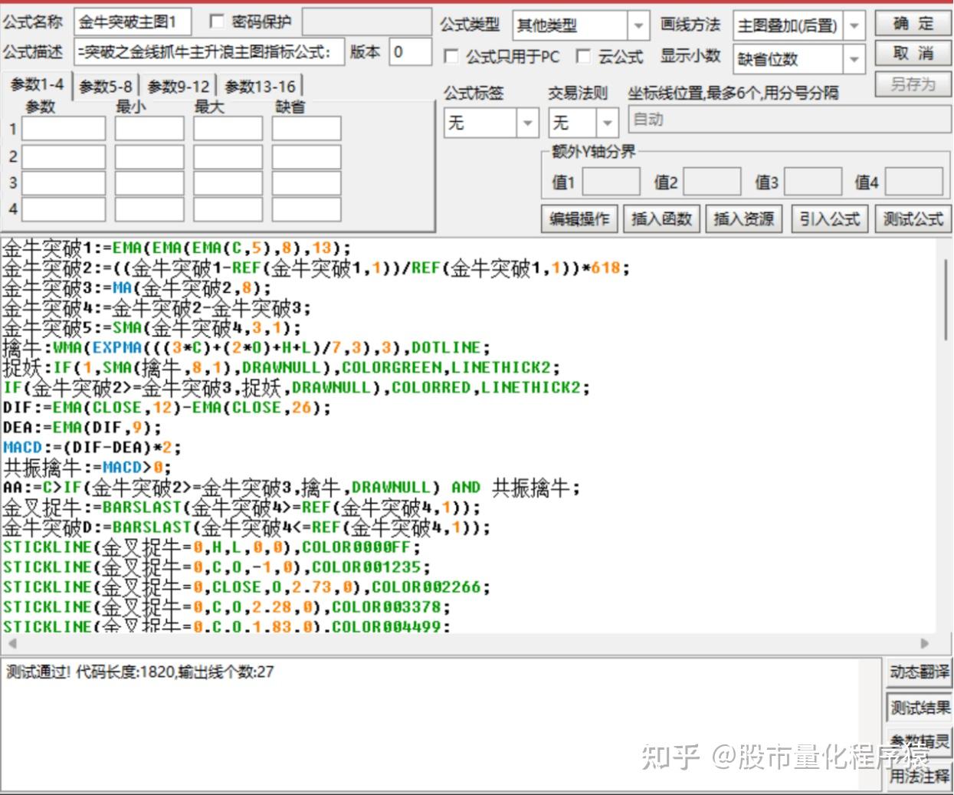The image size is (954, 795).
Task: Click code line MACD:=(DIF-DEA)*2
Action: click(92, 448)
